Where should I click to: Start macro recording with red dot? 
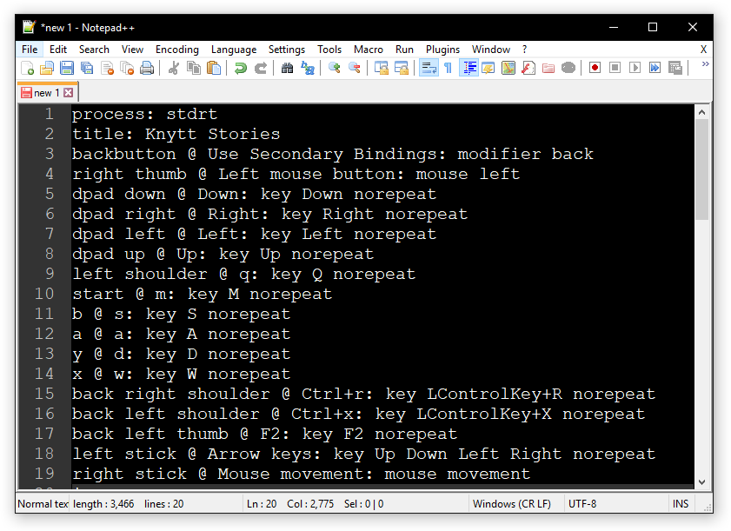coord(595,68)
